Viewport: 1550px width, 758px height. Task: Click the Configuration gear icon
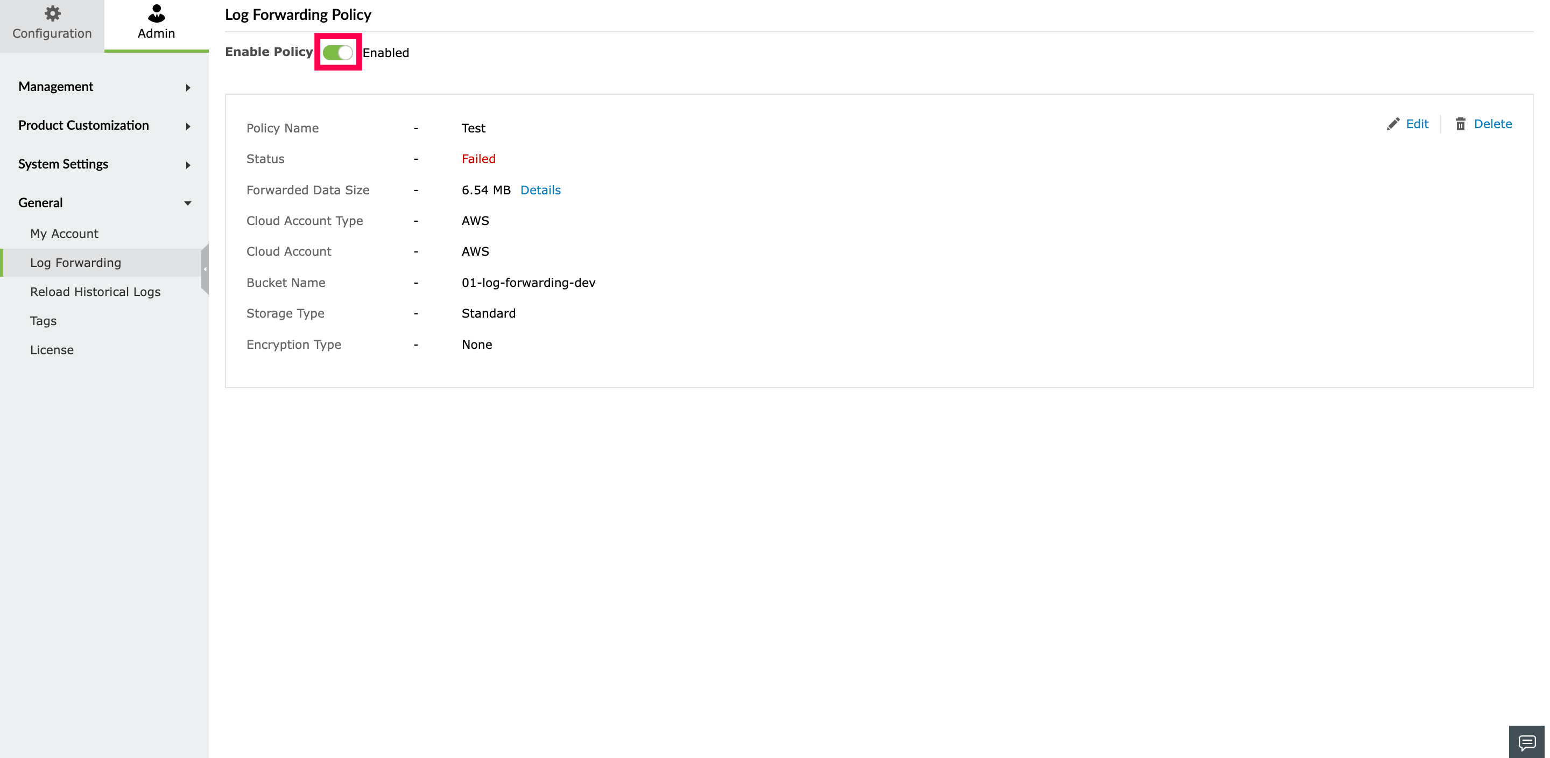click(52, 13)
